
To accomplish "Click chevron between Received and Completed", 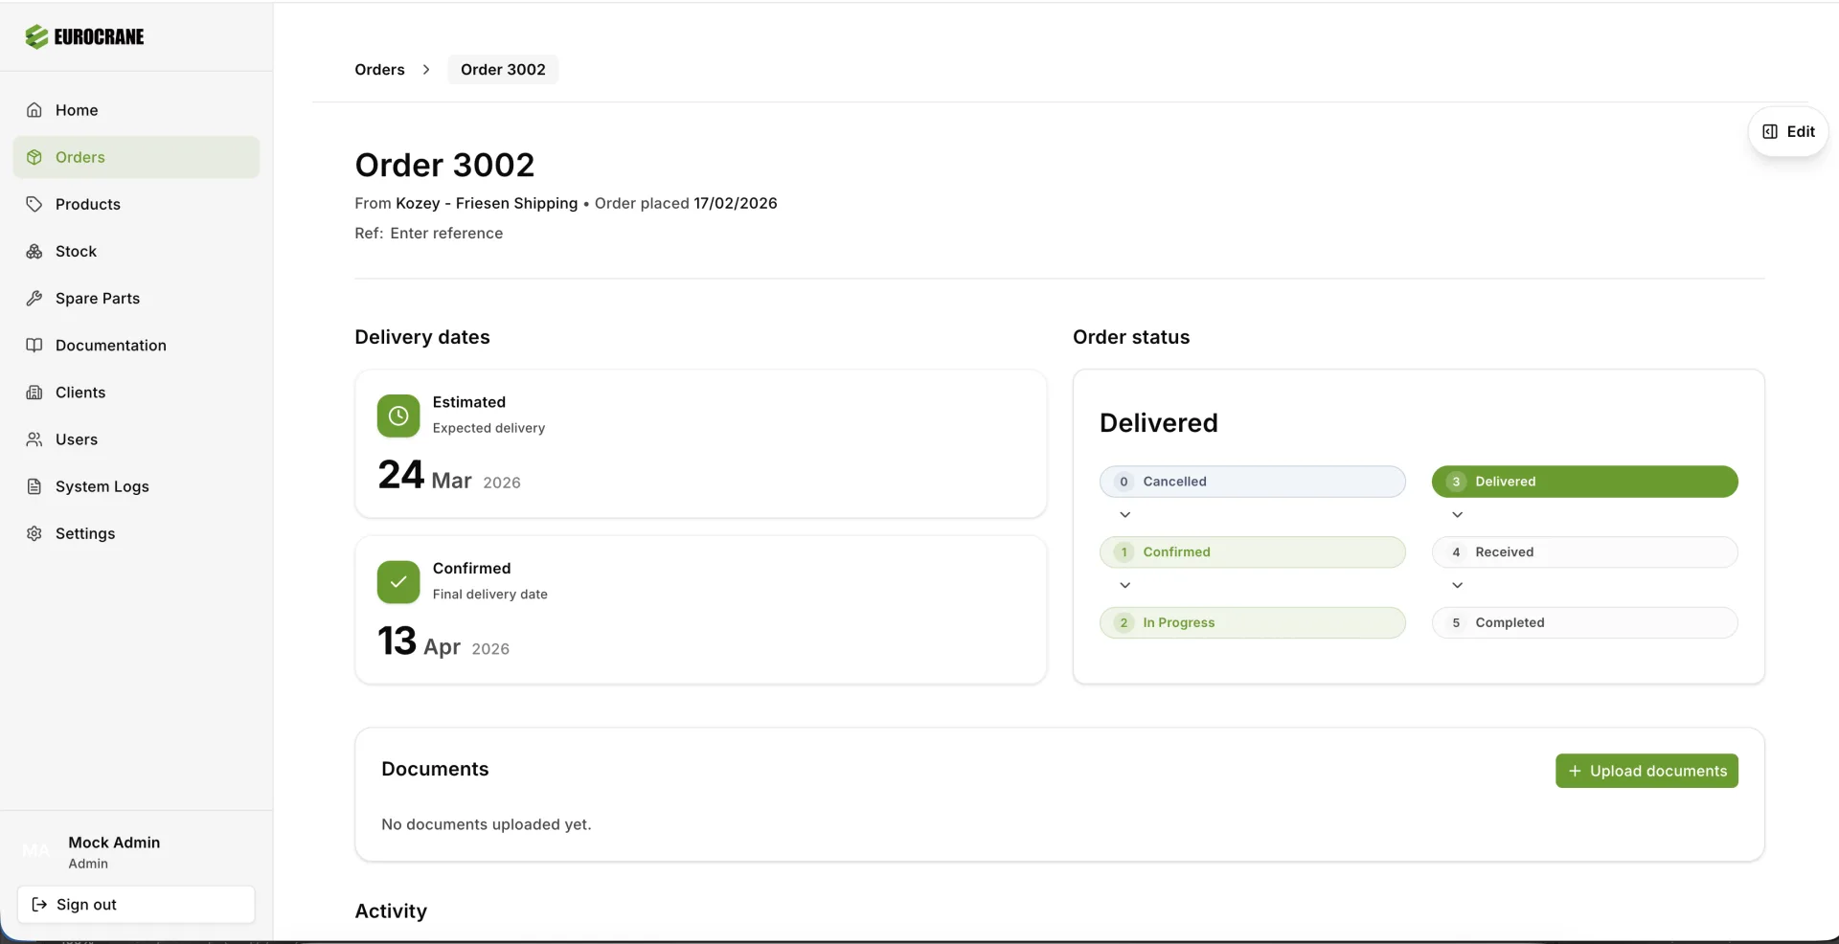I will (1457, 585).
